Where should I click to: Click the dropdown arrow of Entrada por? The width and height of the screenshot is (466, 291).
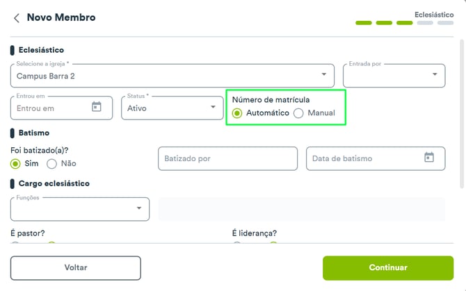[x=435, y=74]
